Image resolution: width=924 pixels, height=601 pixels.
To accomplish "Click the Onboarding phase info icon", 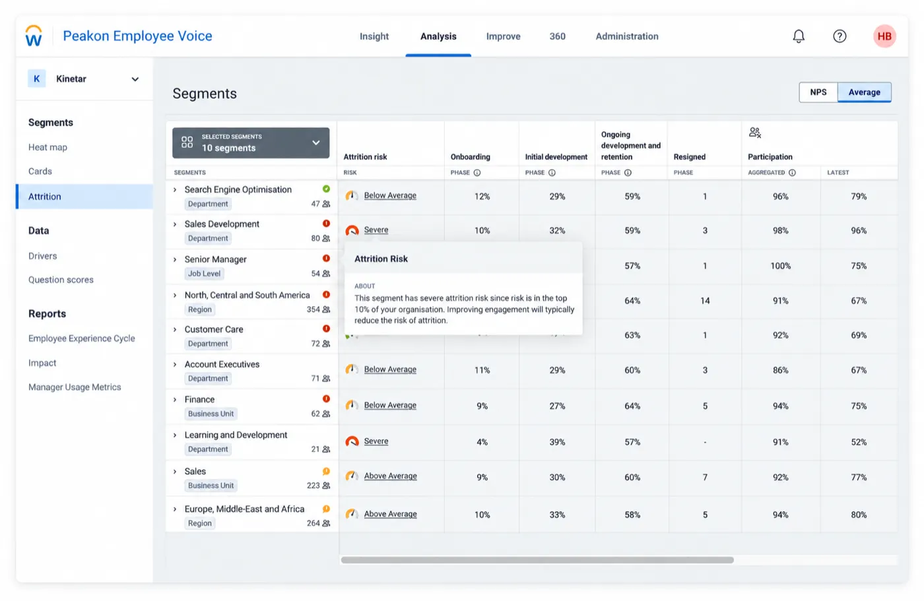I will [x=477, y=173].
